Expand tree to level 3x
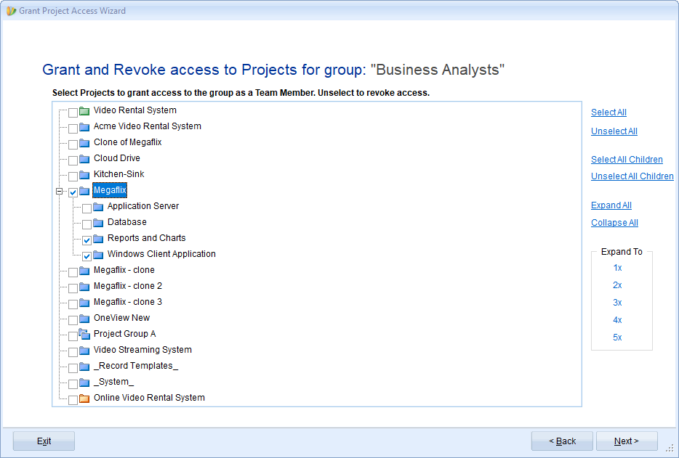The image size is (679, 458). pos(617,303)
